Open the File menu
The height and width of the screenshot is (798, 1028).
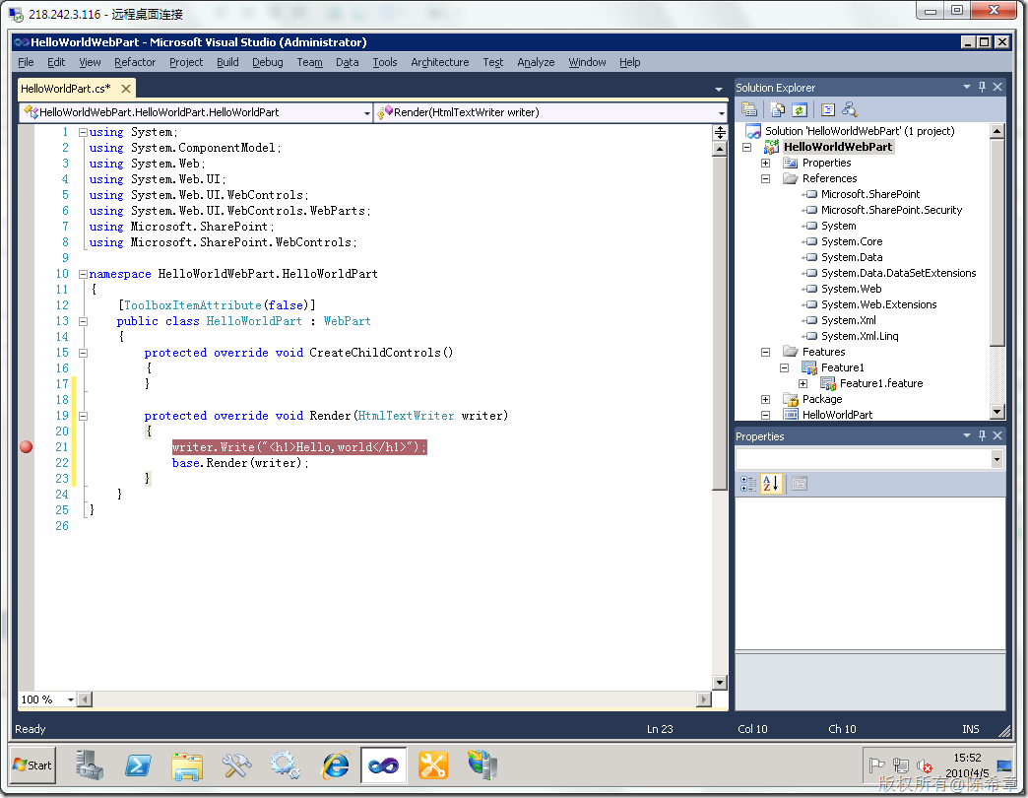click(26, 62)
